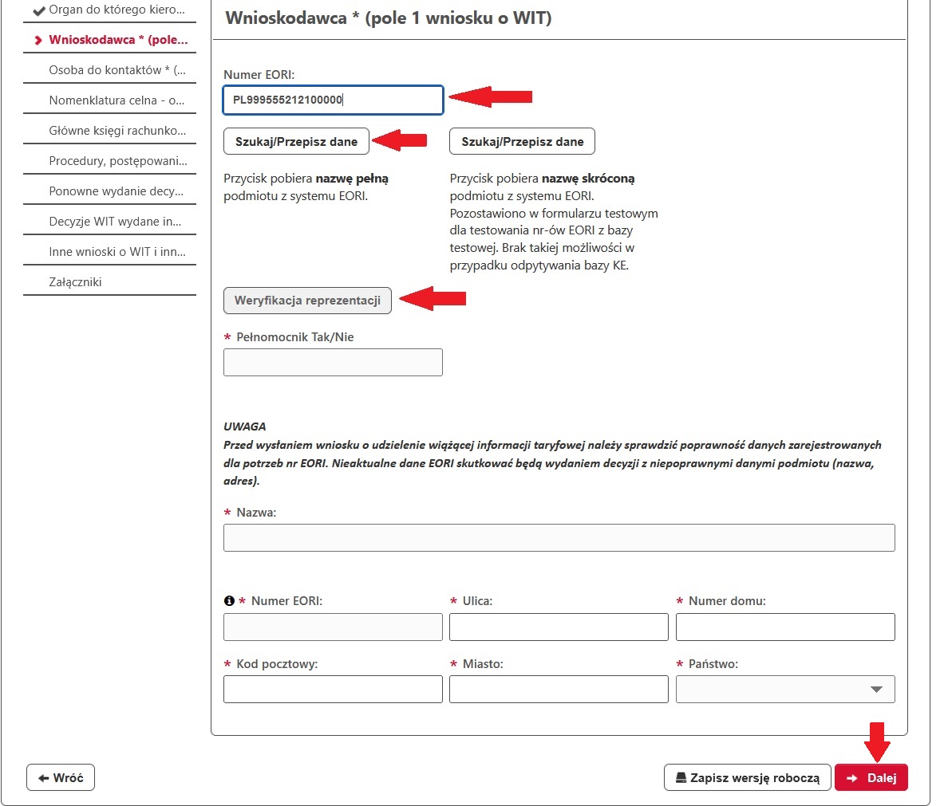Select the Ulica input field
The height and width of the screenshot is (806, 948).
[x=559, y=627]
